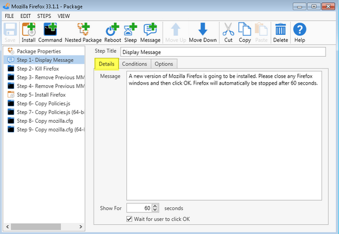
Task: Switch to the Details tab
Action: [x=107, y=64]
